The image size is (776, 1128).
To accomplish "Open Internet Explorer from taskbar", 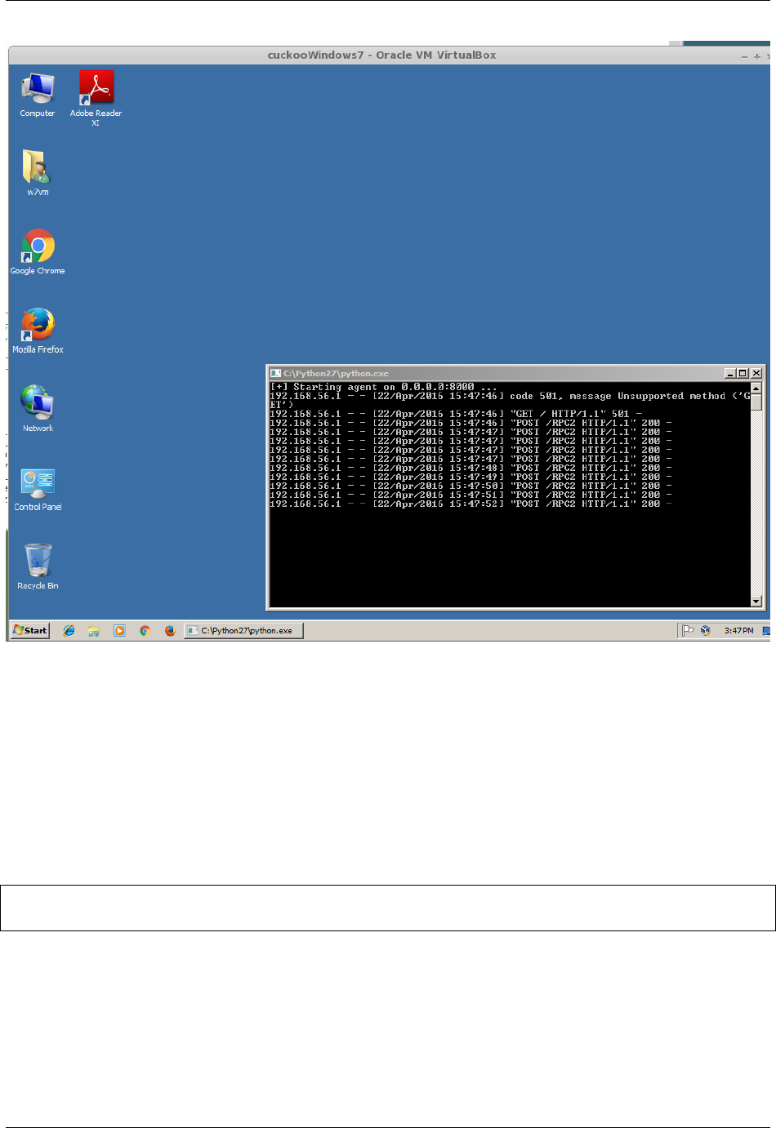I will click(x=69, y=631).
